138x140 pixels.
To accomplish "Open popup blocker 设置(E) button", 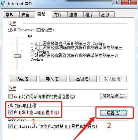I will [x=114, y=113].
